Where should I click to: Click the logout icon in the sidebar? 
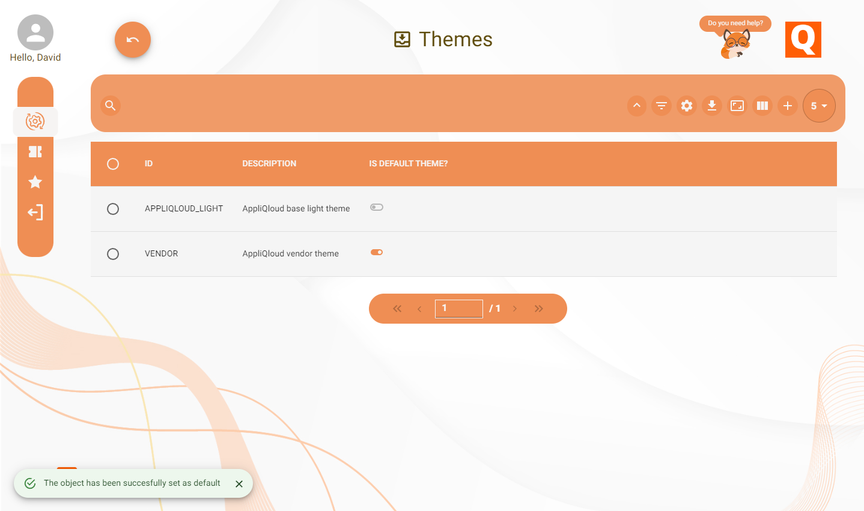pyautogui.click(x=35, y=212)
